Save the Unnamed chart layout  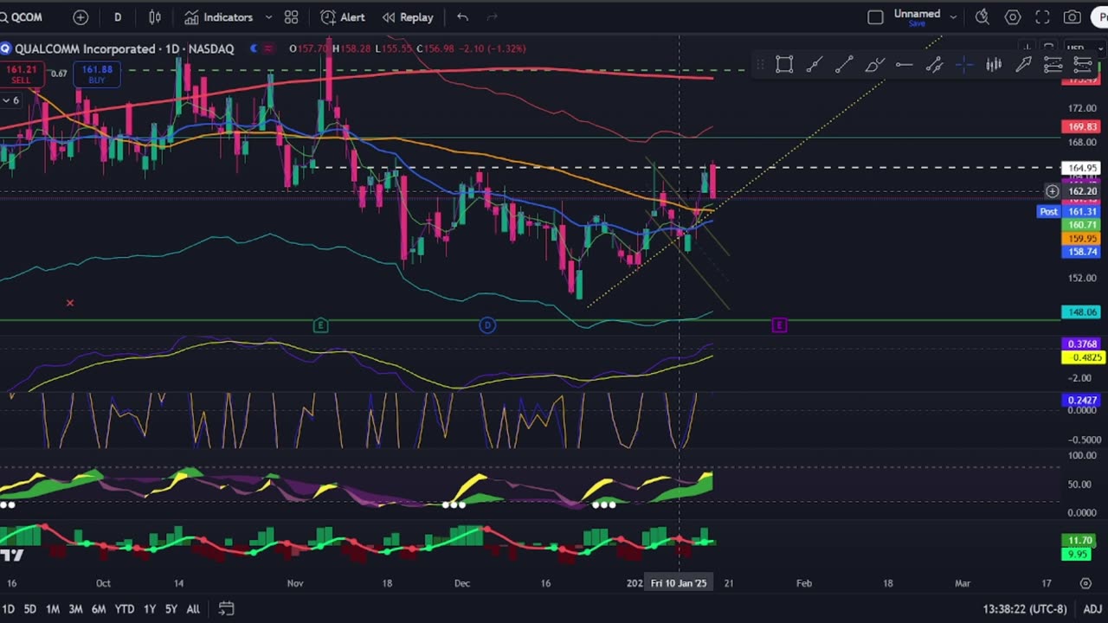point(918,24)
